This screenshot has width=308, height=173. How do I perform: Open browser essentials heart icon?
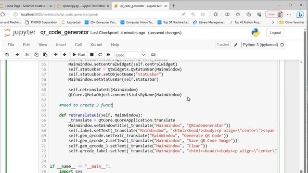[259, 14]
